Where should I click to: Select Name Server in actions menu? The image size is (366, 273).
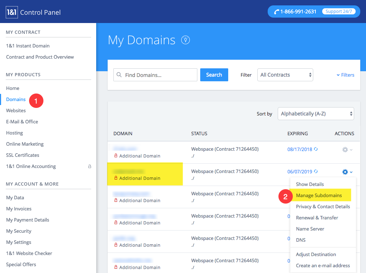click(310, 229)
